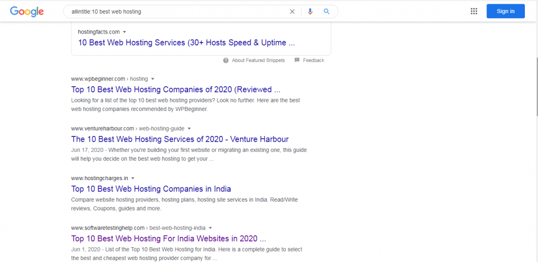Expand the hostingfacts.com result dropdown arrow
This screenshot has width=538, height=262.
(x=125, y=32)
